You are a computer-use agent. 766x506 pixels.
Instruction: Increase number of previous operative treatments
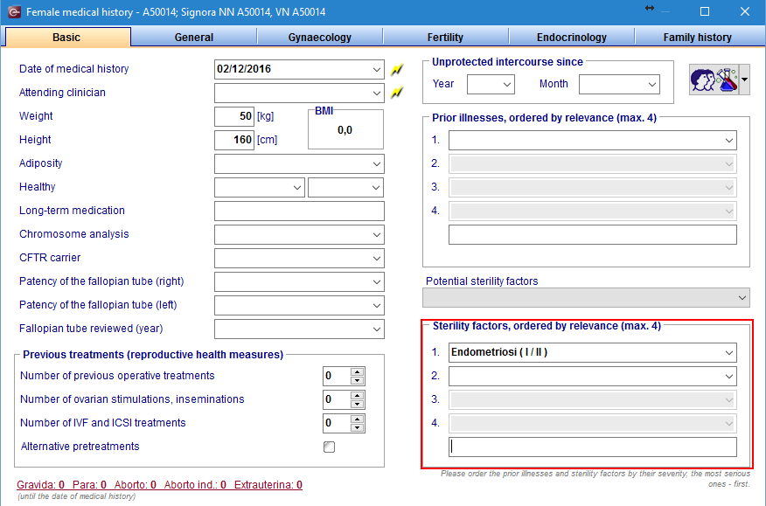[x=357, y=371]
